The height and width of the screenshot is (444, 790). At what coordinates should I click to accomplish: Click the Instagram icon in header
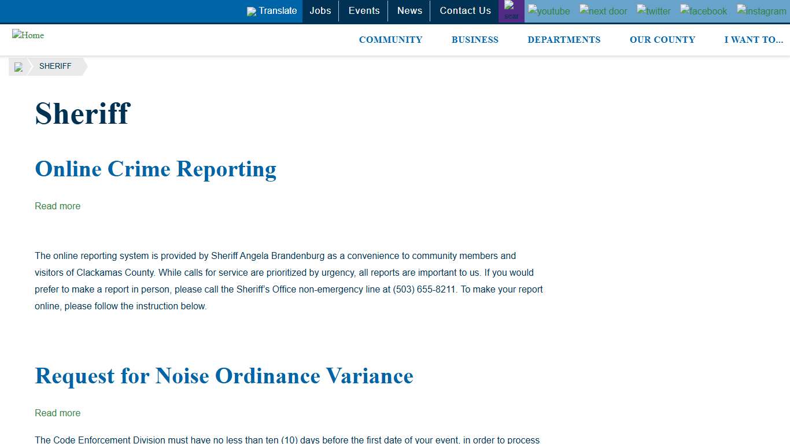pos(761,11)
